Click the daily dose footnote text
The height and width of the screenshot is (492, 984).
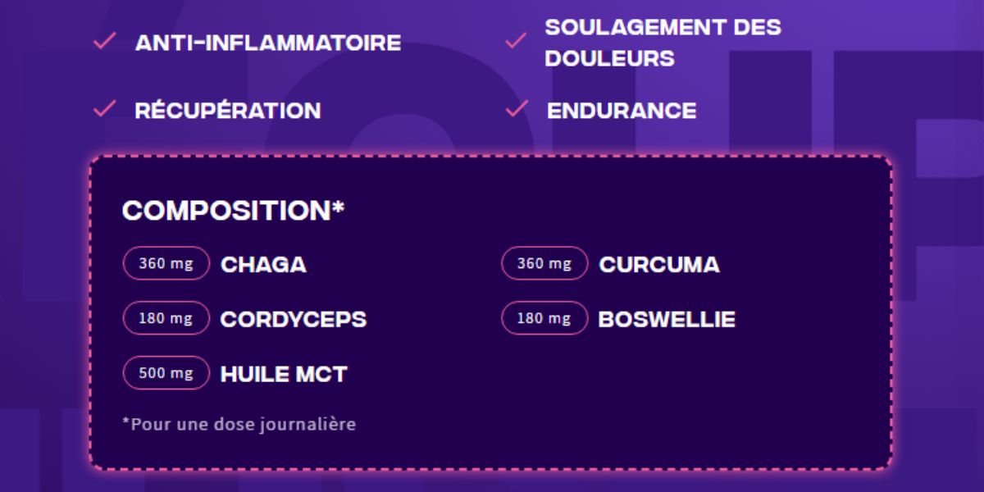tap(239, 425)
